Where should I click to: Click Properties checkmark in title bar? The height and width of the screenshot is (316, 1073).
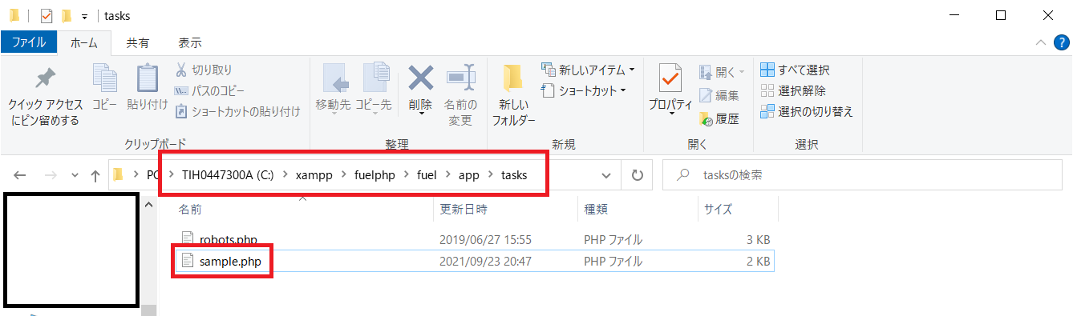click(46, 15)
